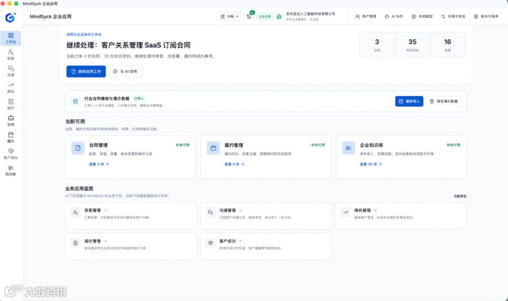Viewport: 508px width, 301px height.
Task: Click the 沟通管理 blueprint card icon
Action: (211, 212)
